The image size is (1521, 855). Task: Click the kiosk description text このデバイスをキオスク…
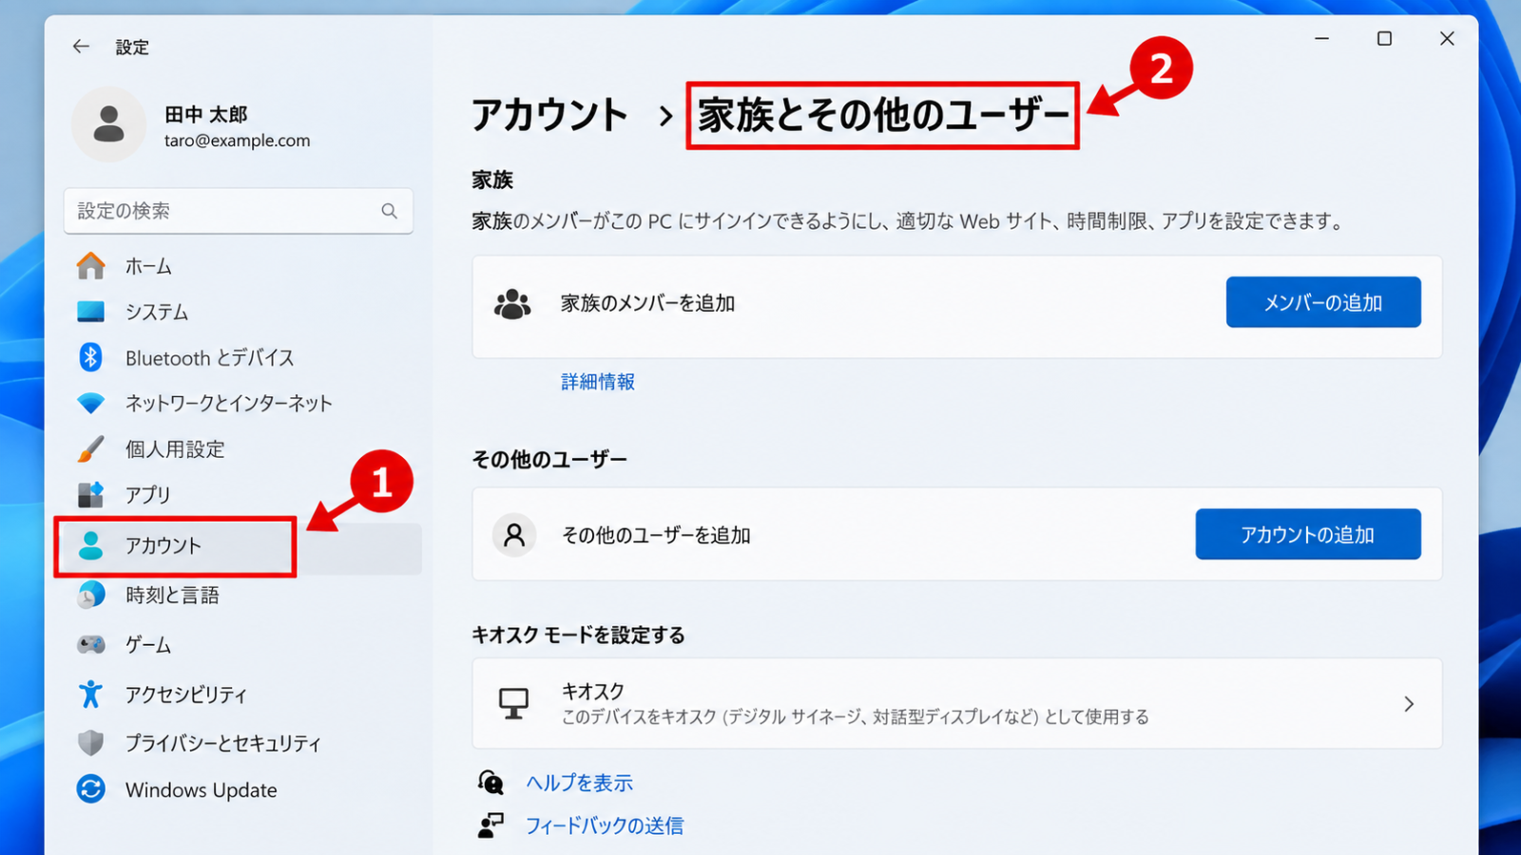click(x=855, y=716)
